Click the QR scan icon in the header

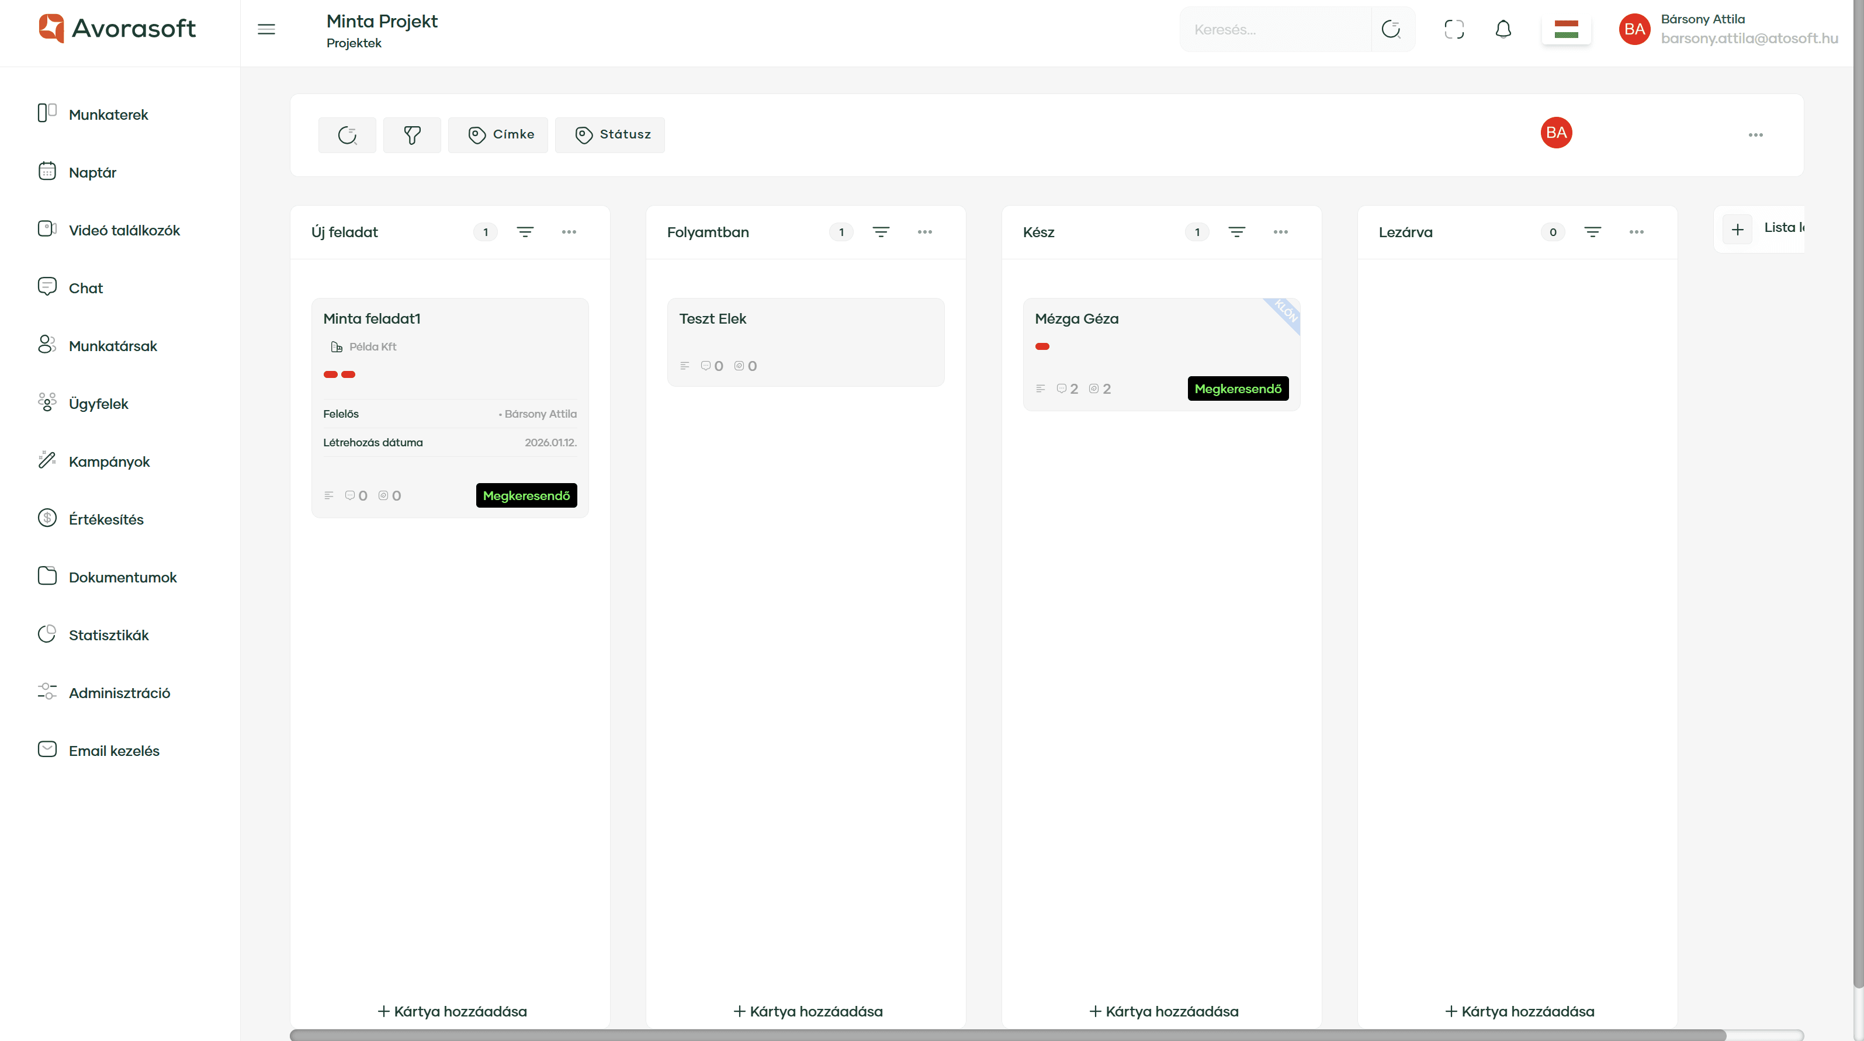1454,29
